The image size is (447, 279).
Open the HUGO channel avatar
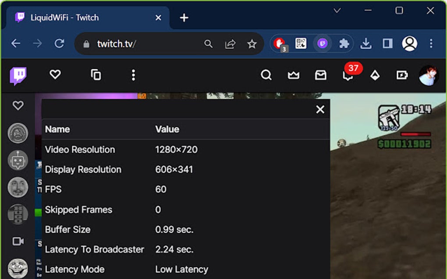click(x=18, y=214)
